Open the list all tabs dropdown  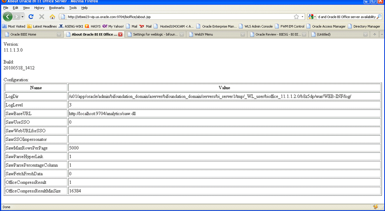[382, 34]
